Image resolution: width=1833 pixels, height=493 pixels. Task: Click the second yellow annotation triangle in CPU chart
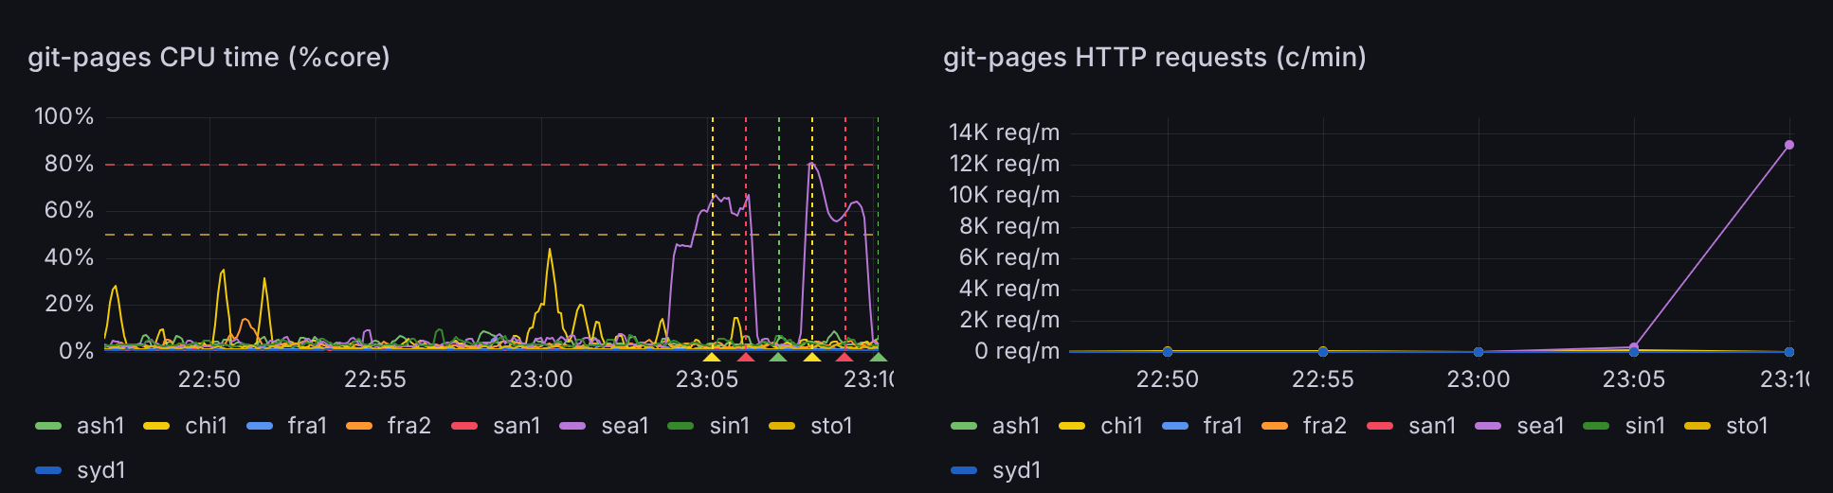[x=812, y=357]
